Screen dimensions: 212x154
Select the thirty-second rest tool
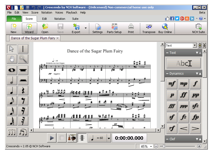pos(23,121)
